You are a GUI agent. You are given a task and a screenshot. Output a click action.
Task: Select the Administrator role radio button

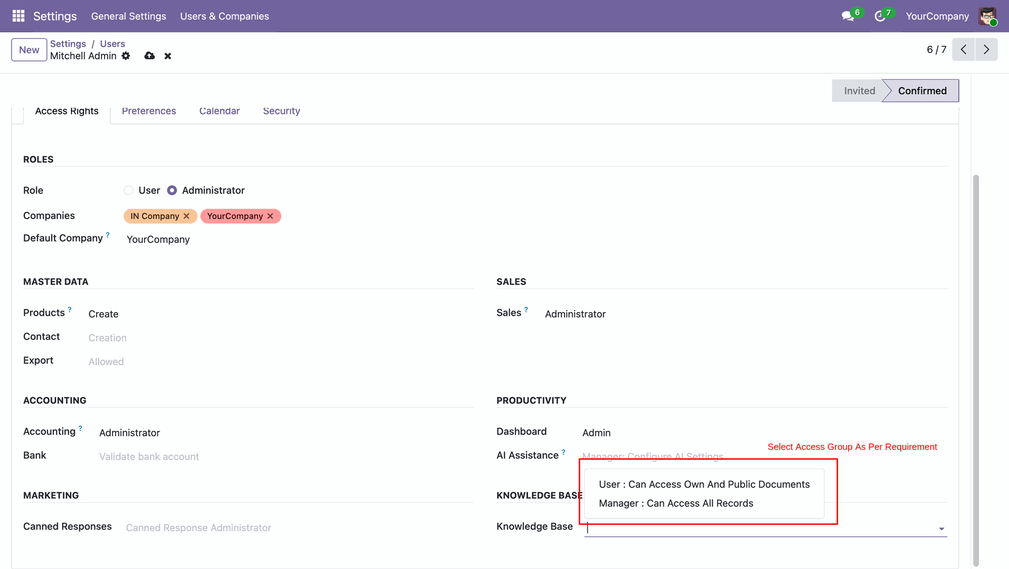pyautogui.click(x=172, y=190)
